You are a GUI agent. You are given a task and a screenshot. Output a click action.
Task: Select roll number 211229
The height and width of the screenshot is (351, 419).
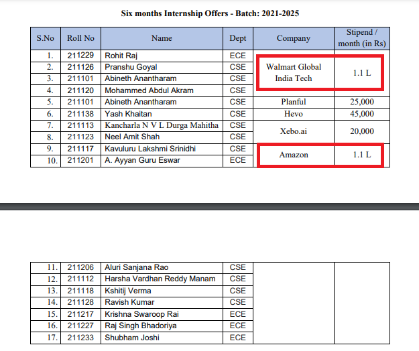click(80, 55)
